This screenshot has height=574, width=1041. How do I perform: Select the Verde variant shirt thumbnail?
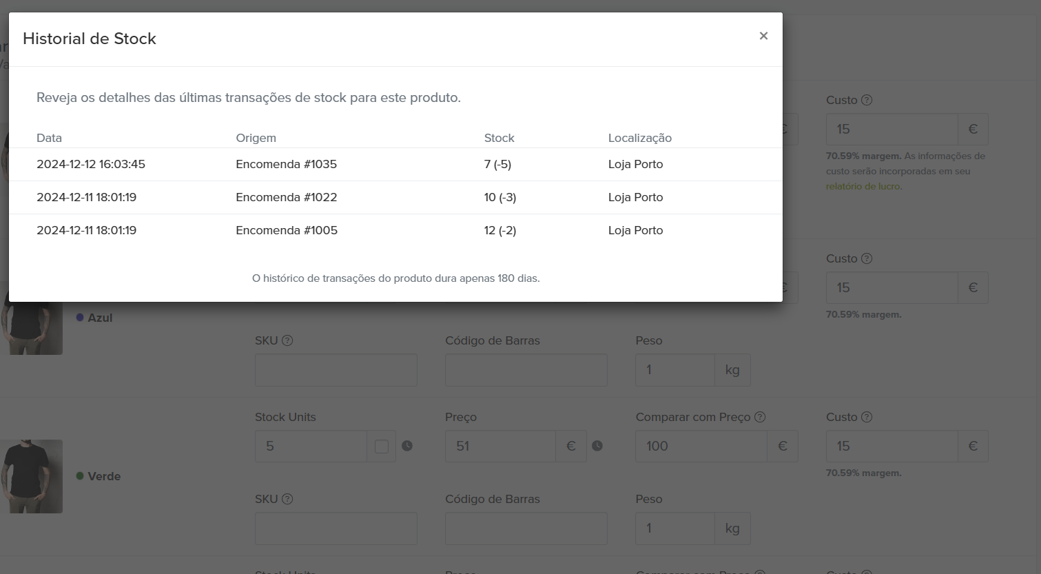point(32,476)
